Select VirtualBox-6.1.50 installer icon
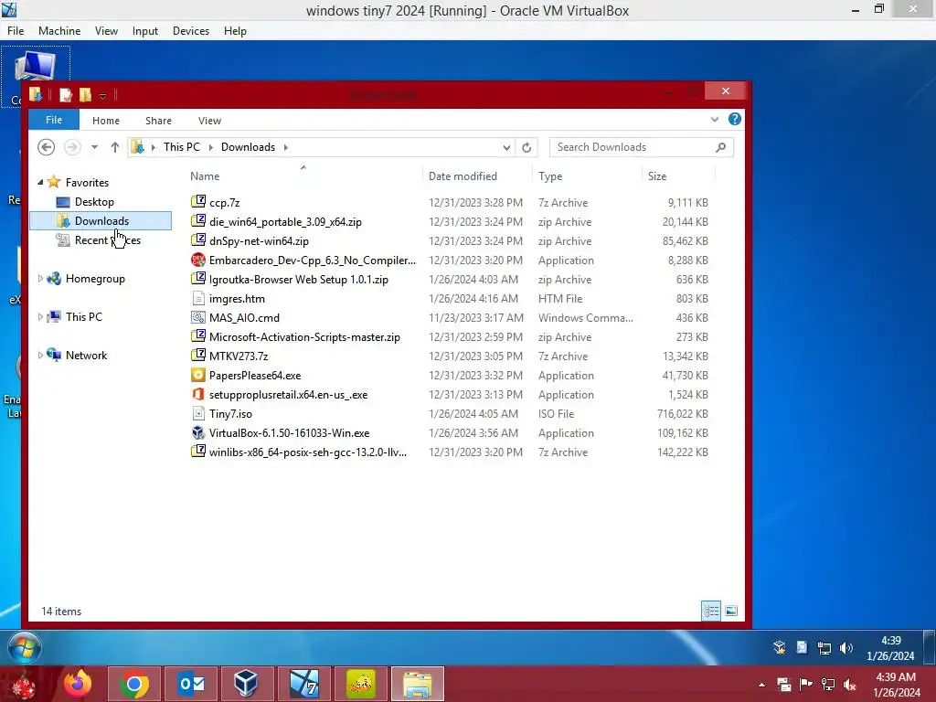The height and width of the screenshot is (702, 936). 198,432
